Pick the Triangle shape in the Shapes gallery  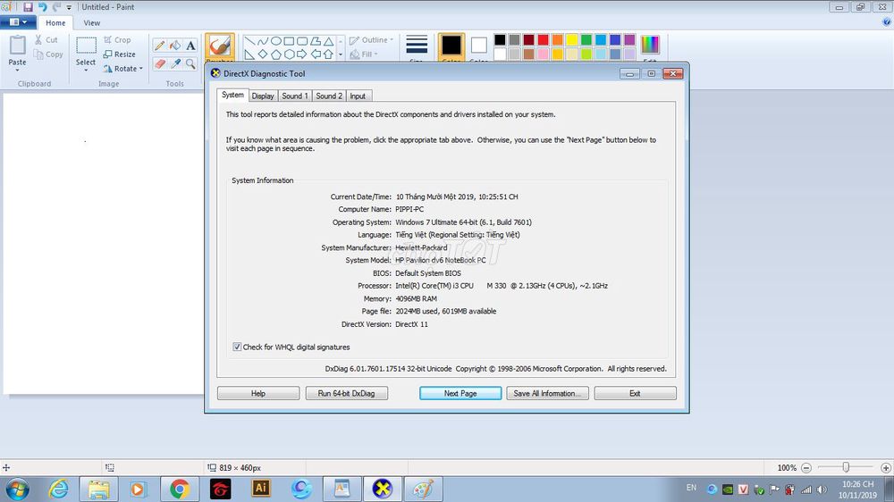(328, 41)
